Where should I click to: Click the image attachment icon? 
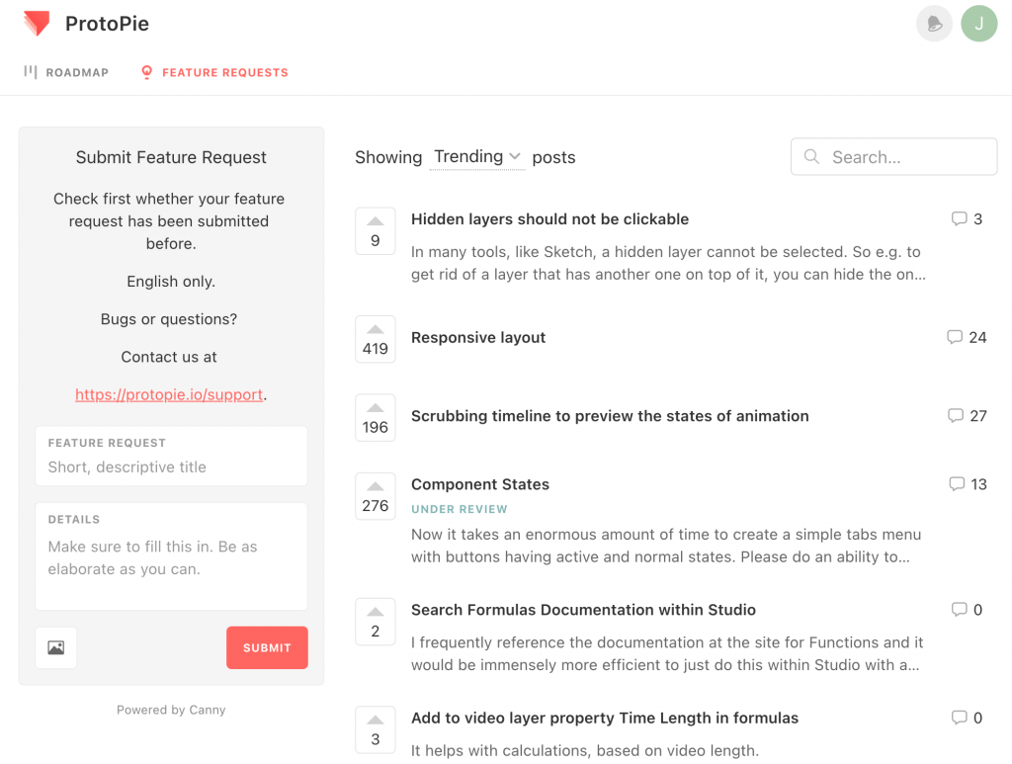tap(56, 647)
